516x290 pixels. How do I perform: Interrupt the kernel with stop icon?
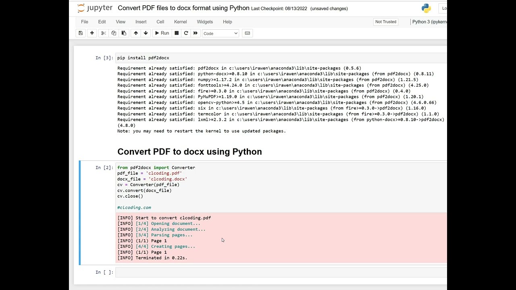point(177,33)
